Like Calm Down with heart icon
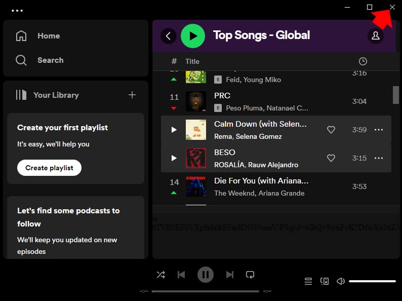 (331, 130)
